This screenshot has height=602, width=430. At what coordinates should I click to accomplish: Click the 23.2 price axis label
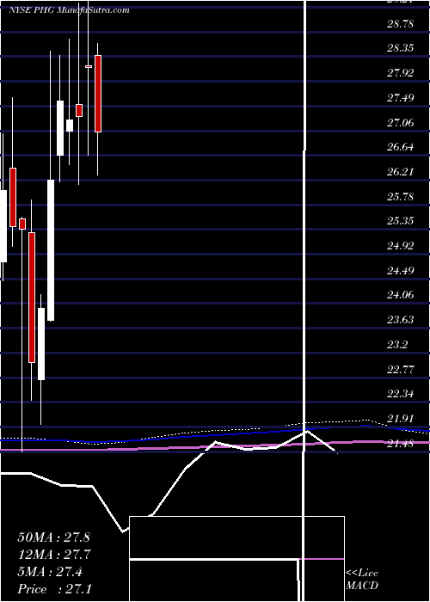(x=397, y=345)
